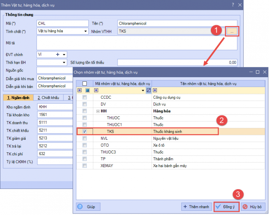This screenshot has width=269, height=215.
Task: Maximize the Chọn nhóm vật tư dialog
Action: (257, 72)
